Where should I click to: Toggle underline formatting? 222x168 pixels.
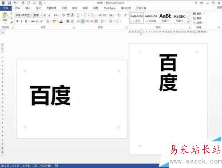26,21
